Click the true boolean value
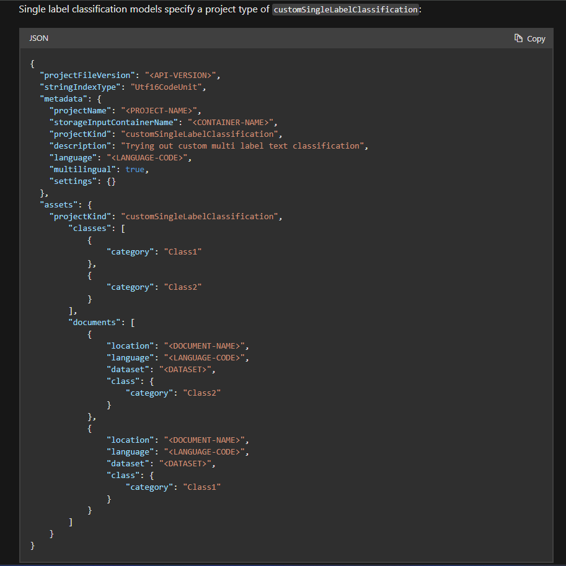This screenshot has height=566, width=566. click(x=135, y=169)
